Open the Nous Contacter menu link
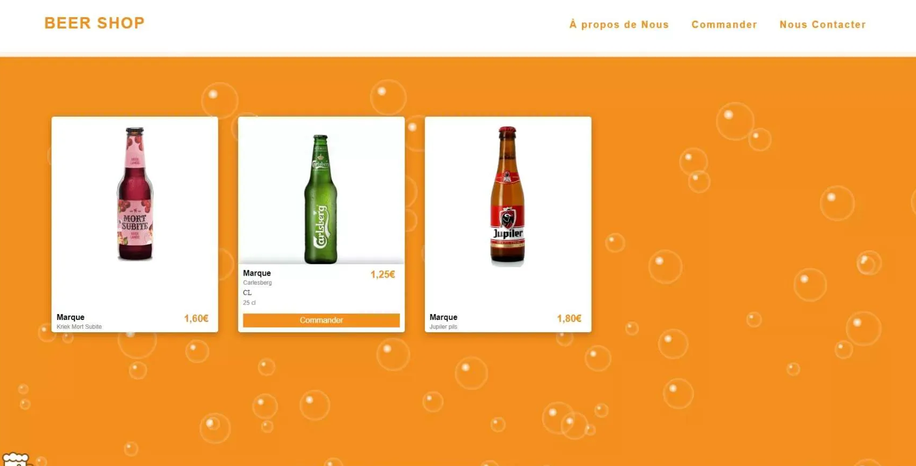The height and width of the screenshot is (466, 916). (x=822, y=25)
